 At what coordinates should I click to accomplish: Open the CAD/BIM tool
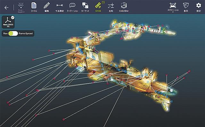pyautogui.click(x=124, y=7)
